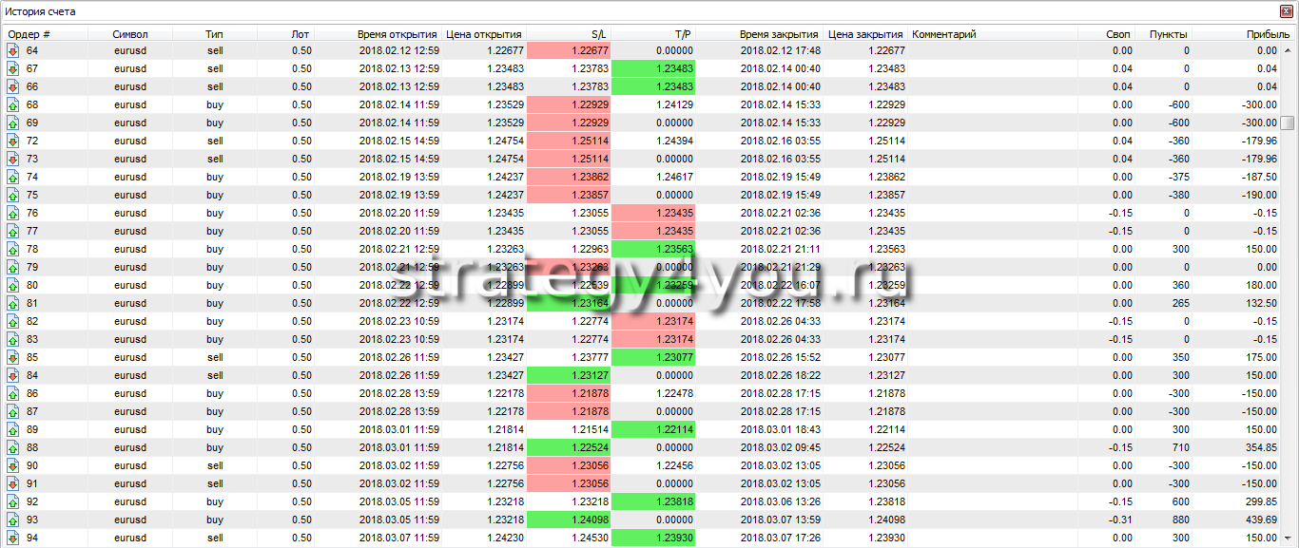
Task: Select the sell icon next to order 85
Action: click(13, 357)
